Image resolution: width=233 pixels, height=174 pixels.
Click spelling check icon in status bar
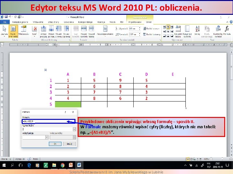click(x=29, y=159)
